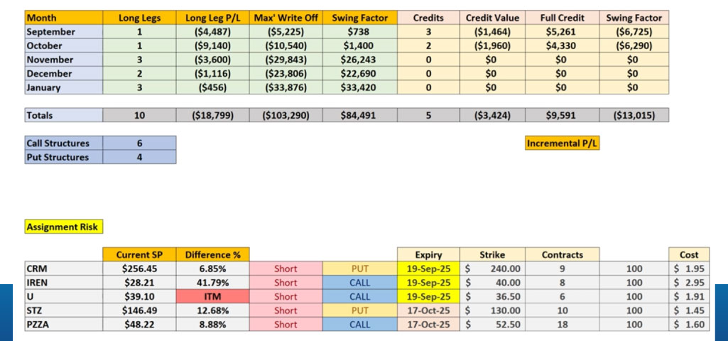Image resolution: width=728 pixels, height=341 pixels.
Task: Click the Totals row label cell
Action: coord(63,115)
